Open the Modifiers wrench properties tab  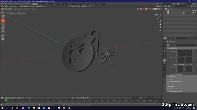(164, 64)
